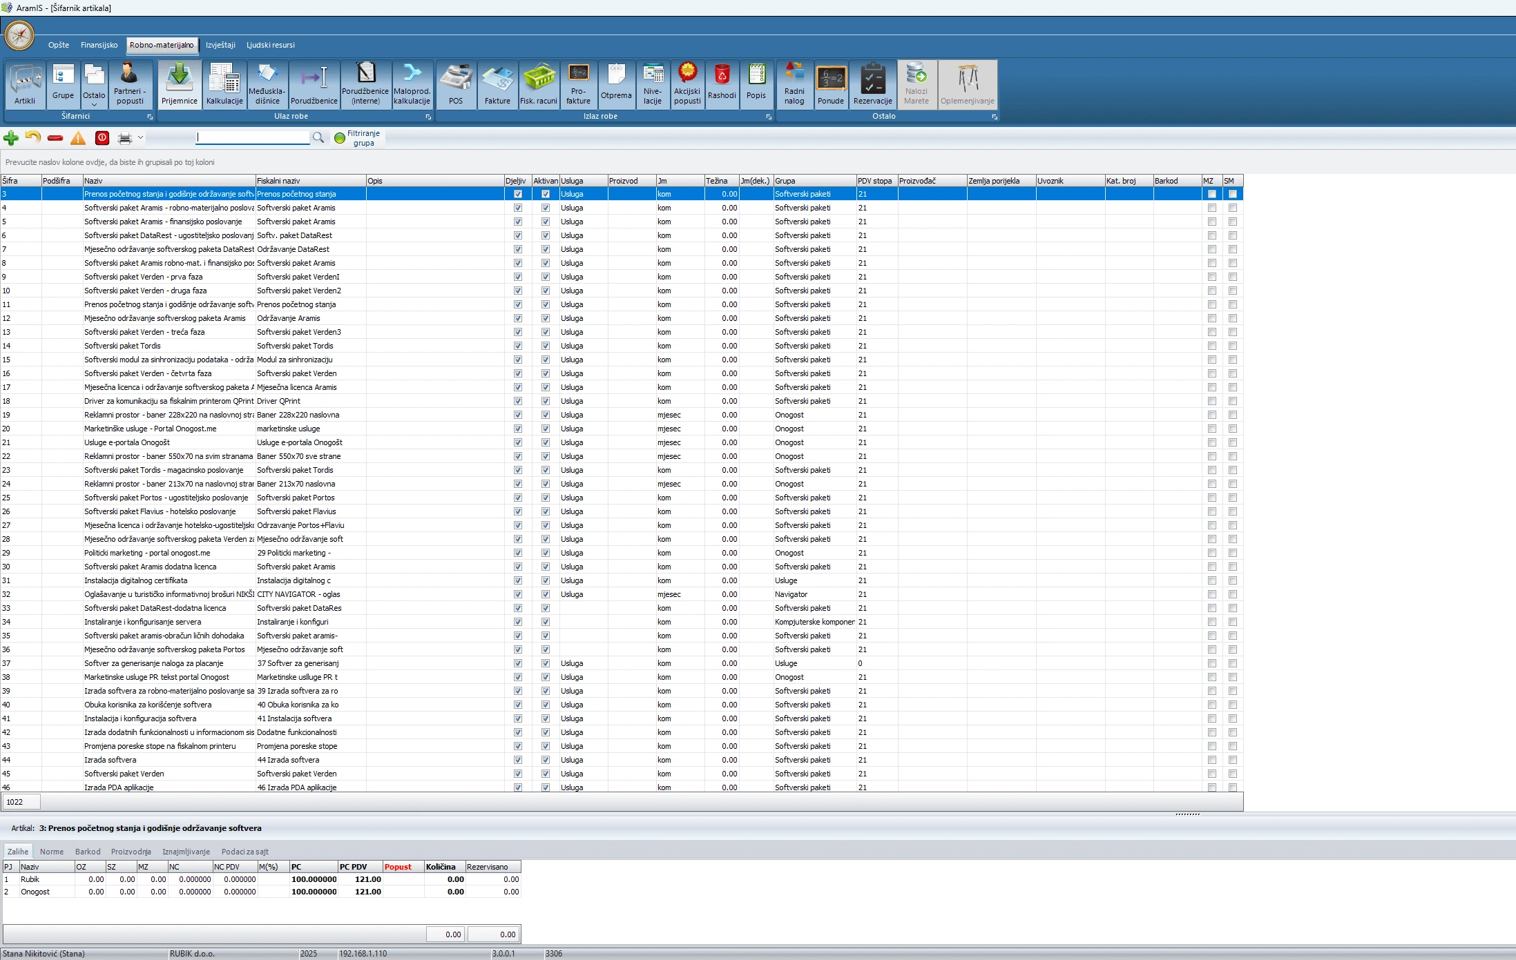Screen dimensions: 1516x960
Task: Click the Filtriranje grupa button
Action: tap(358, 138)
